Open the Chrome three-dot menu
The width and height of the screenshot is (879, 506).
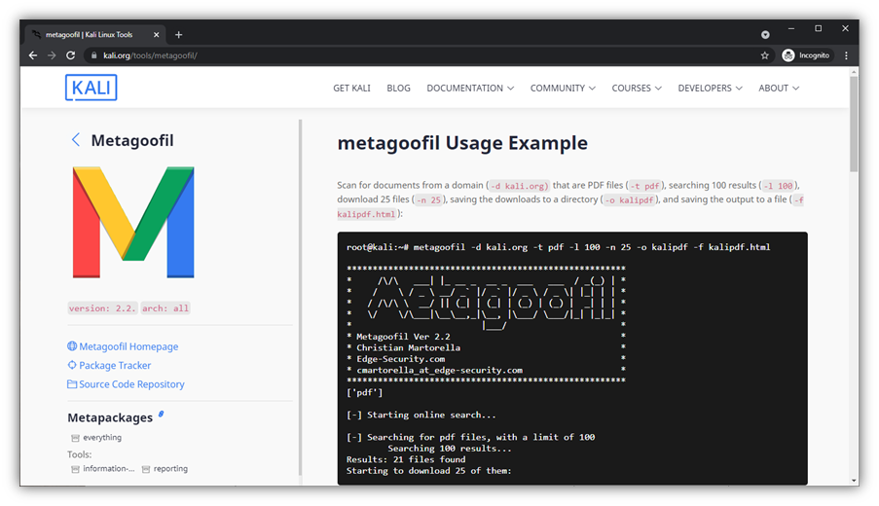coord(847,55)
